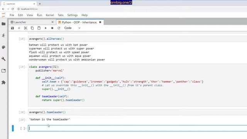Go forward in the browser

[8, 9]
